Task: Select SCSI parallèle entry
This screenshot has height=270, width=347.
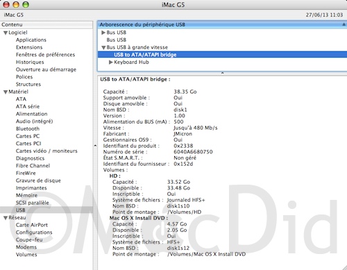Action: [33, 203]
